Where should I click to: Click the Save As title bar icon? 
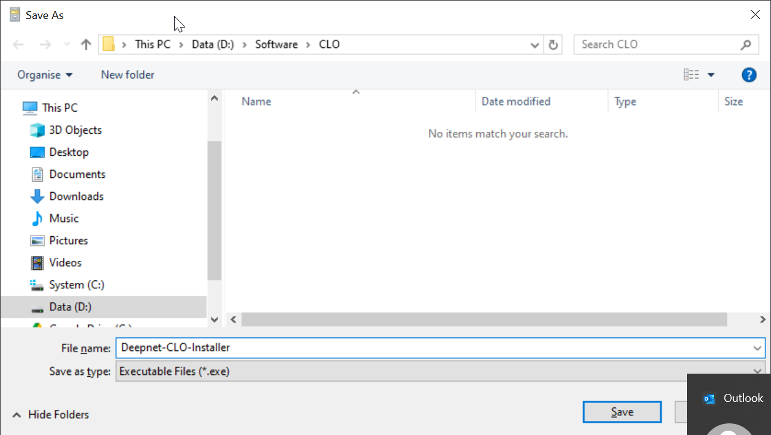15,15
